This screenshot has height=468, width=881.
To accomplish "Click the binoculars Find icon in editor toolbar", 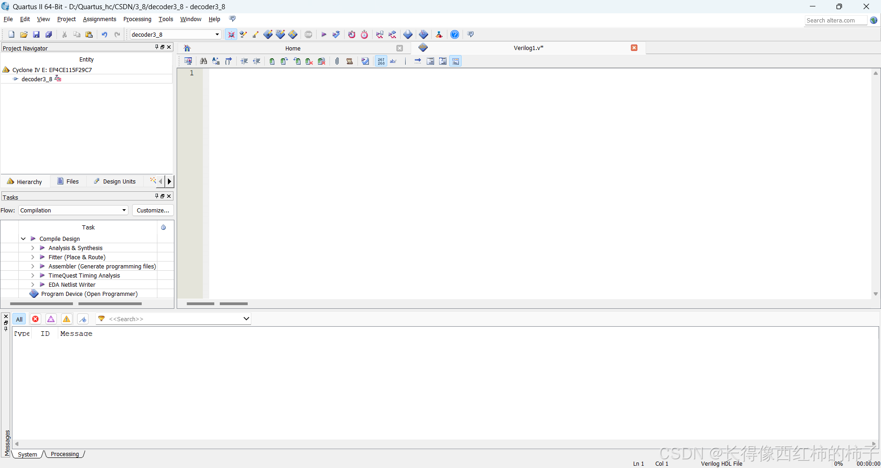I will (x=204, y=61).
